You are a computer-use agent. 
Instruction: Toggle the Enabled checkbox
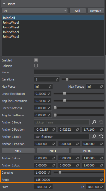click(x=36, y=60)
